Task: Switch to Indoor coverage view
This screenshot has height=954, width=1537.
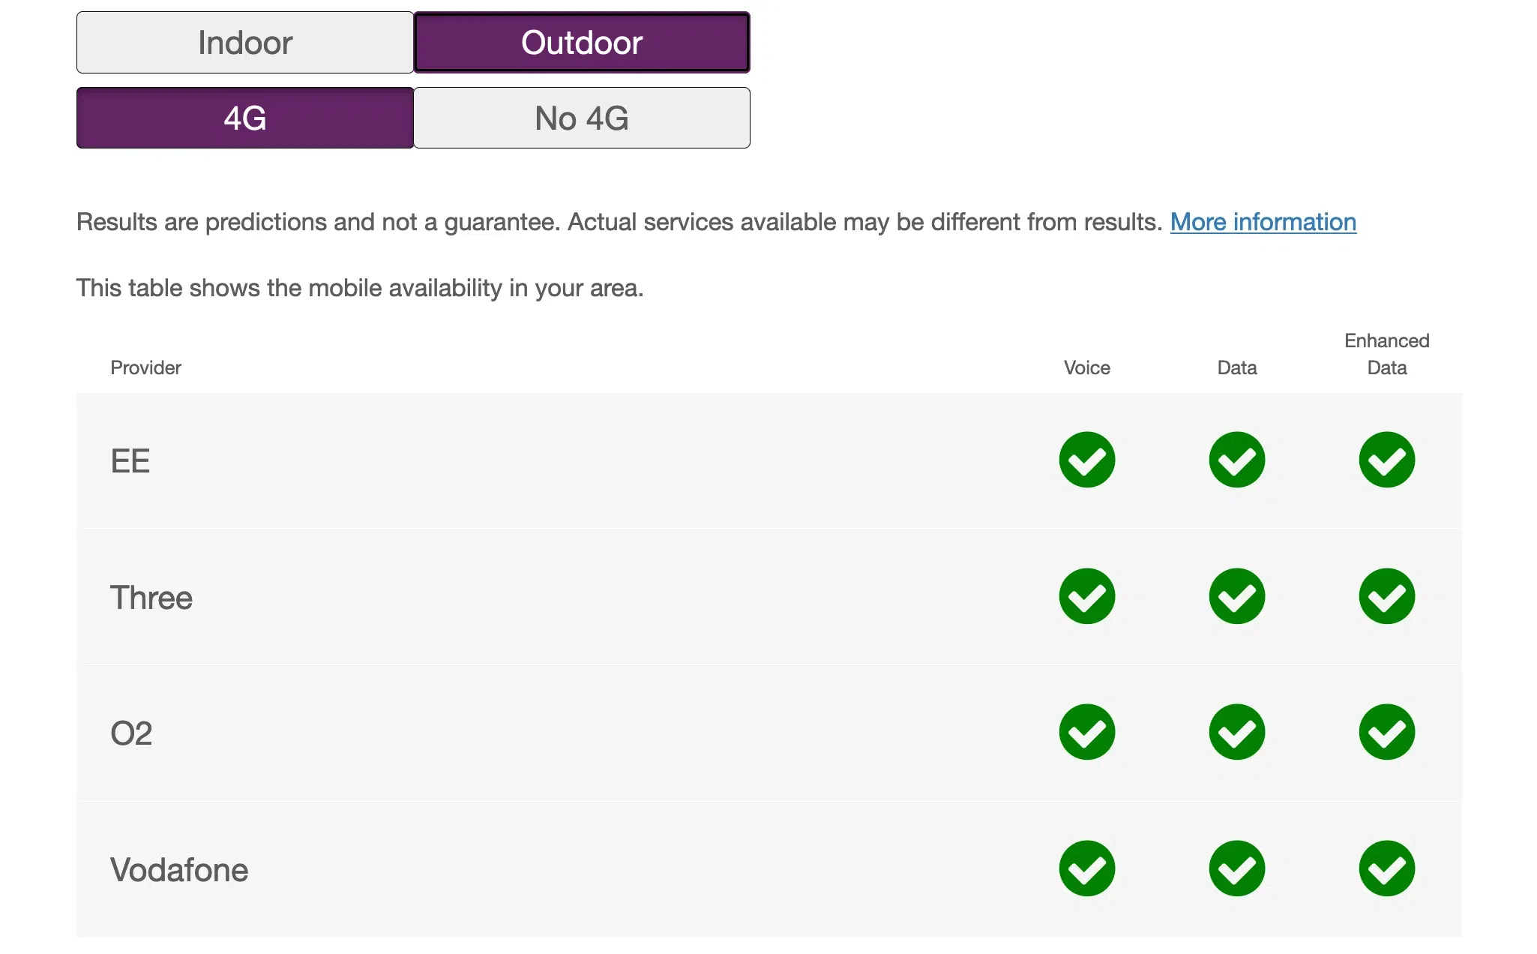Action: pos(245,43)
